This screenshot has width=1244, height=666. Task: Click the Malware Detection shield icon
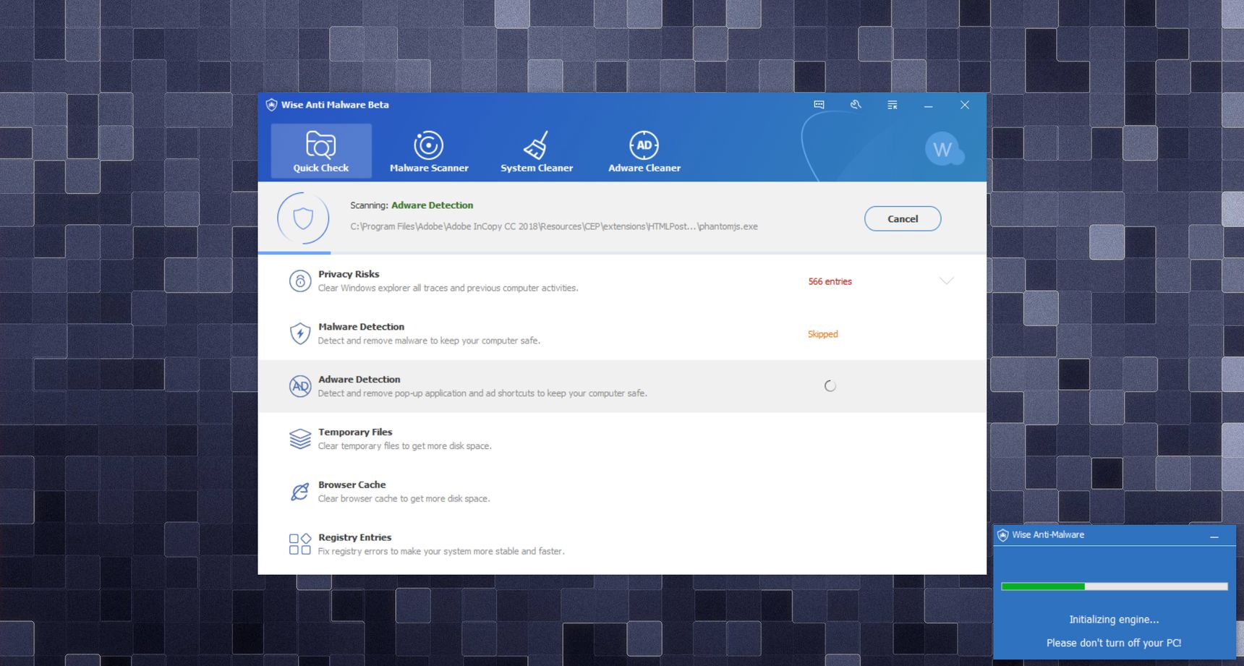(x=300, y=333)
